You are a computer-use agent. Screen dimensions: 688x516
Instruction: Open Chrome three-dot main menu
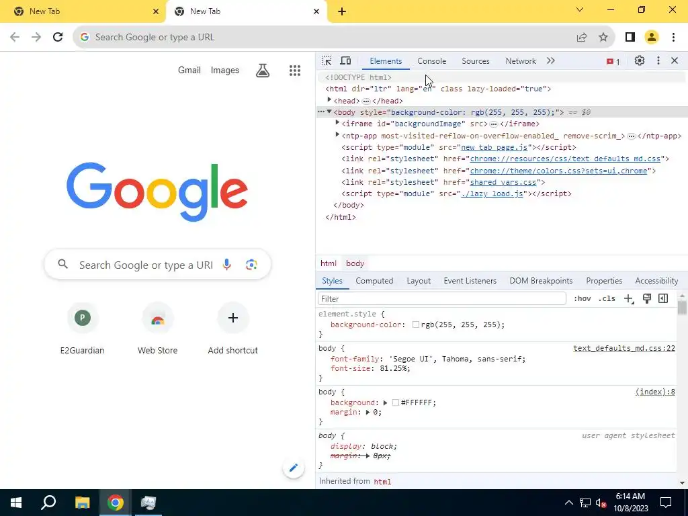(x=673, y=38)
